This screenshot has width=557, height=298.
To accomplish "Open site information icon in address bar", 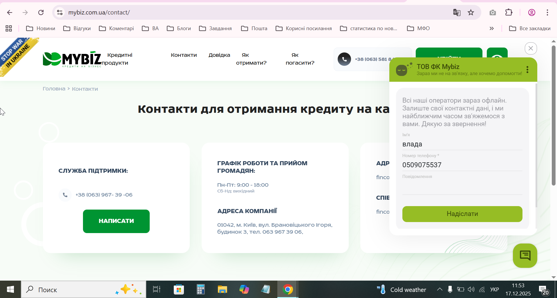I will pos(60,12).
